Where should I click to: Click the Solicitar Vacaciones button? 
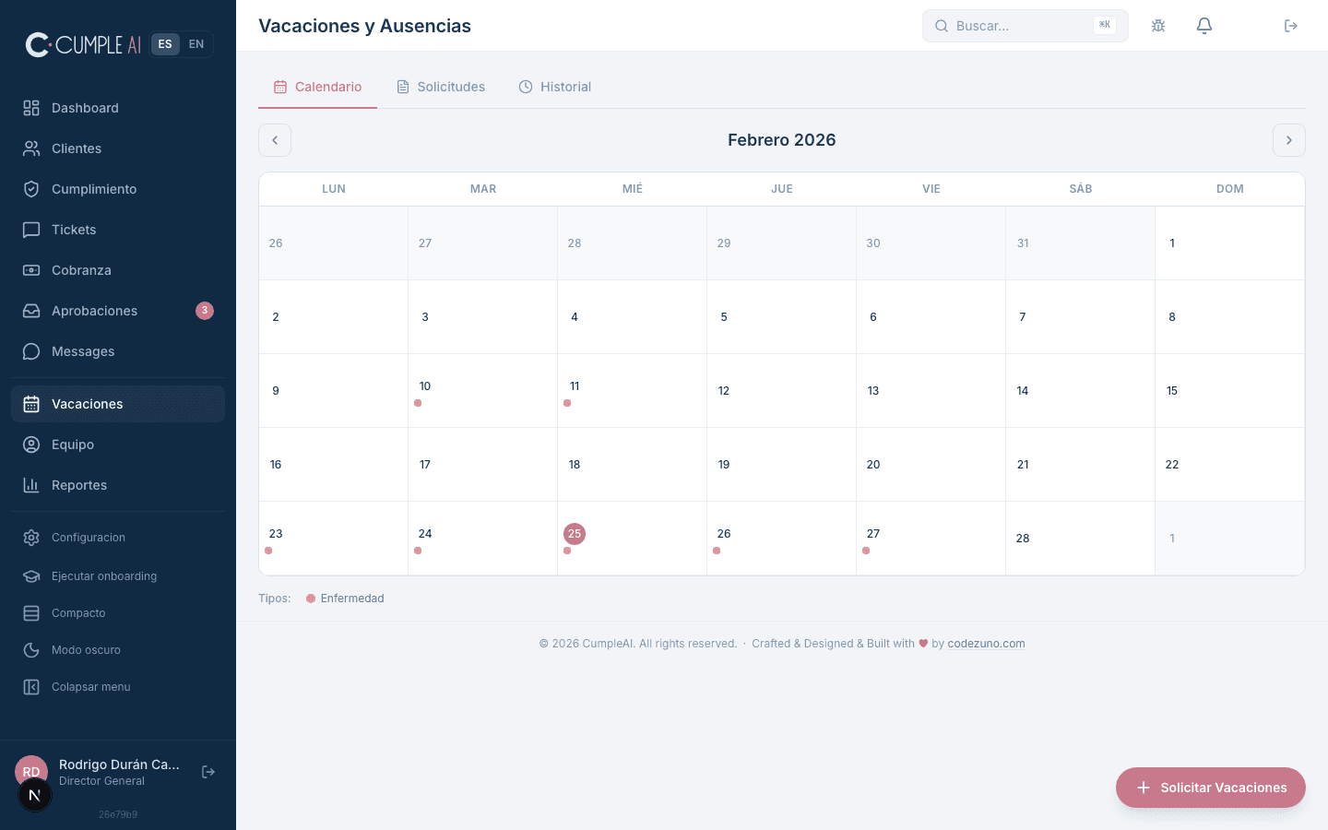1210,788
